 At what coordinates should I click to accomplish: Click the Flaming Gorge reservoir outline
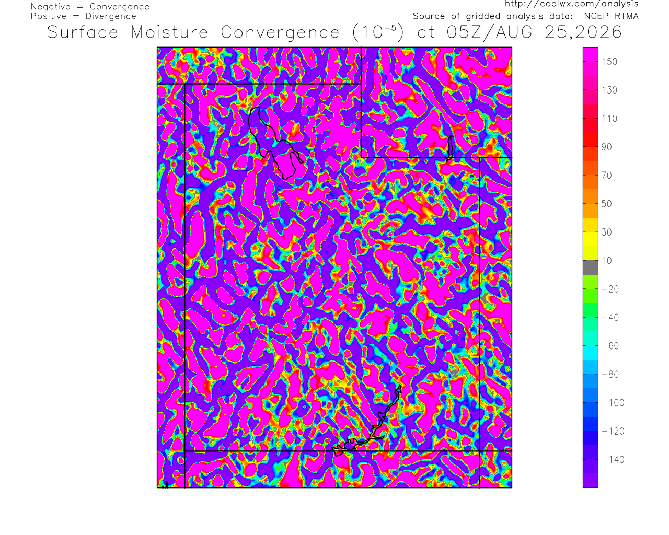(x=449, y=147)
